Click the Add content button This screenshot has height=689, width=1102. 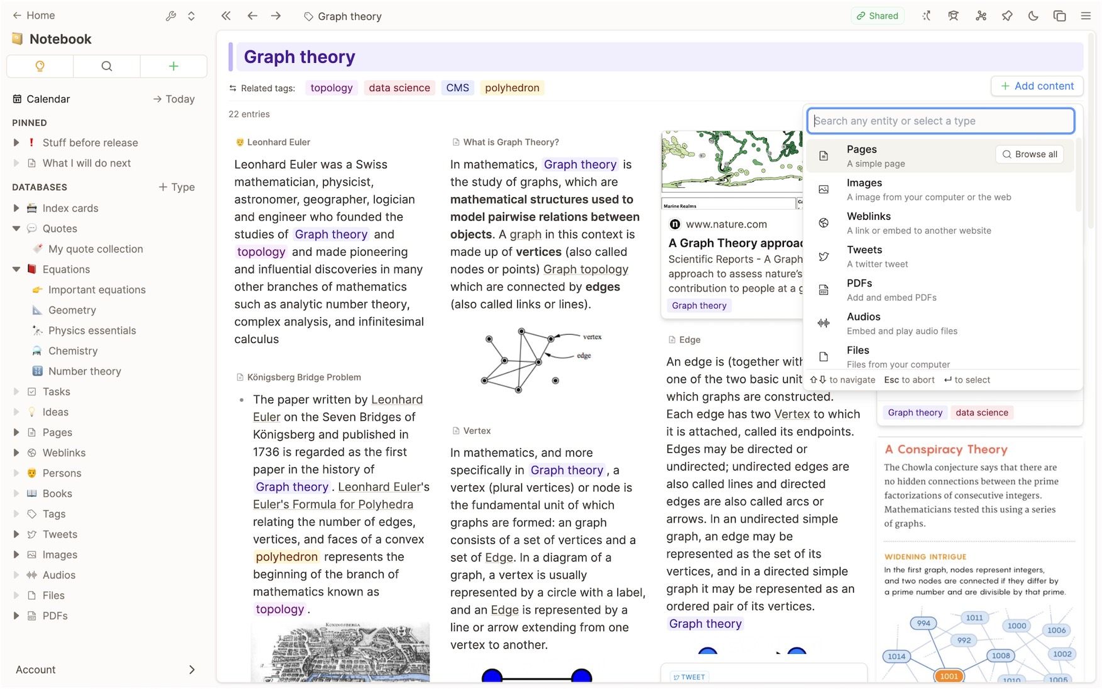tap(1036, 86)
